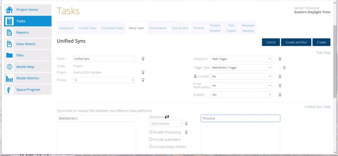Screen dimensions: 338x156
Task: Click the Space Program icon
Action: pyautogui.click(x=10, y=90)
